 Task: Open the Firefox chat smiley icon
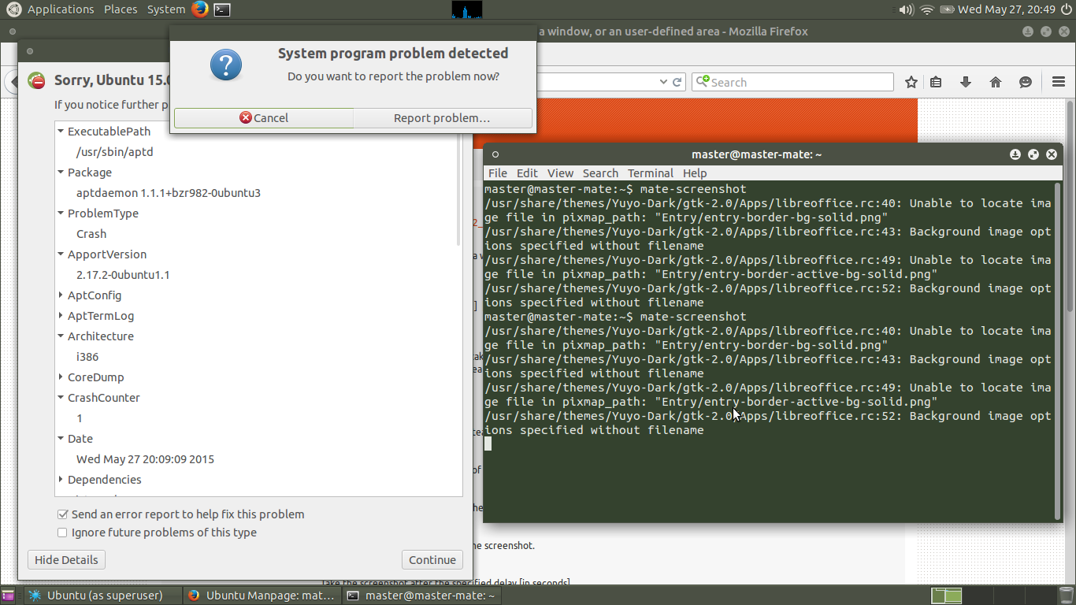tap(1026, 82)
